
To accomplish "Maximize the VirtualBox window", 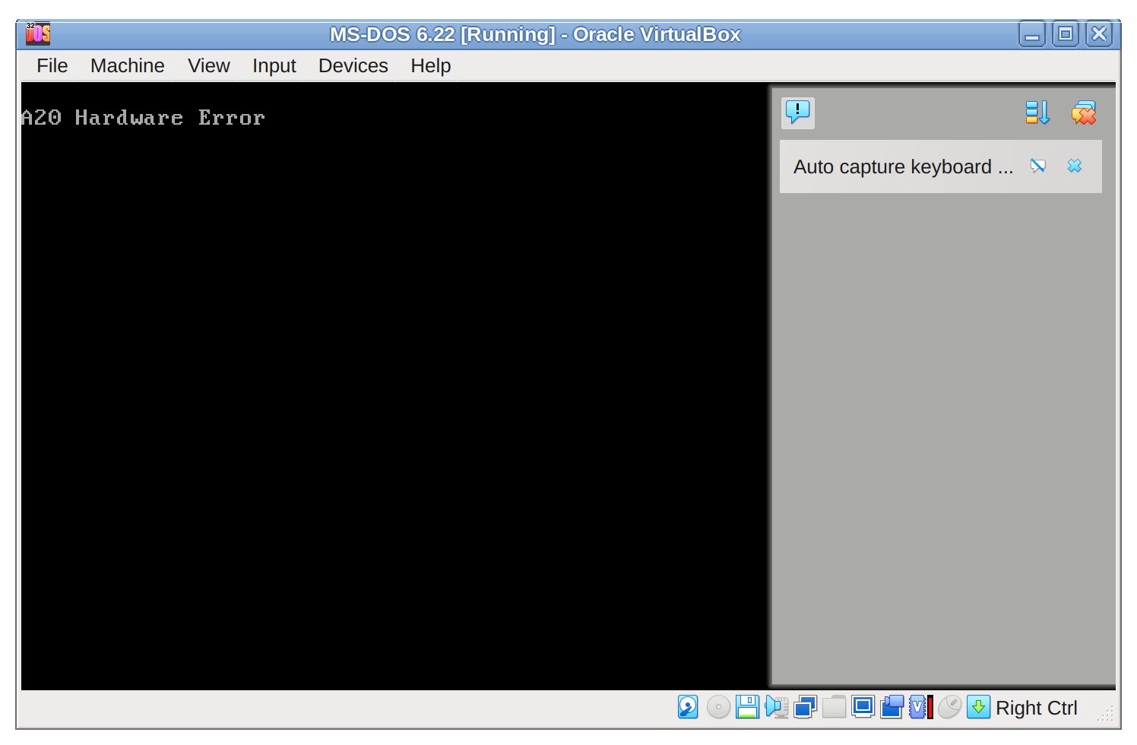I will click(x=1066, y=34).
